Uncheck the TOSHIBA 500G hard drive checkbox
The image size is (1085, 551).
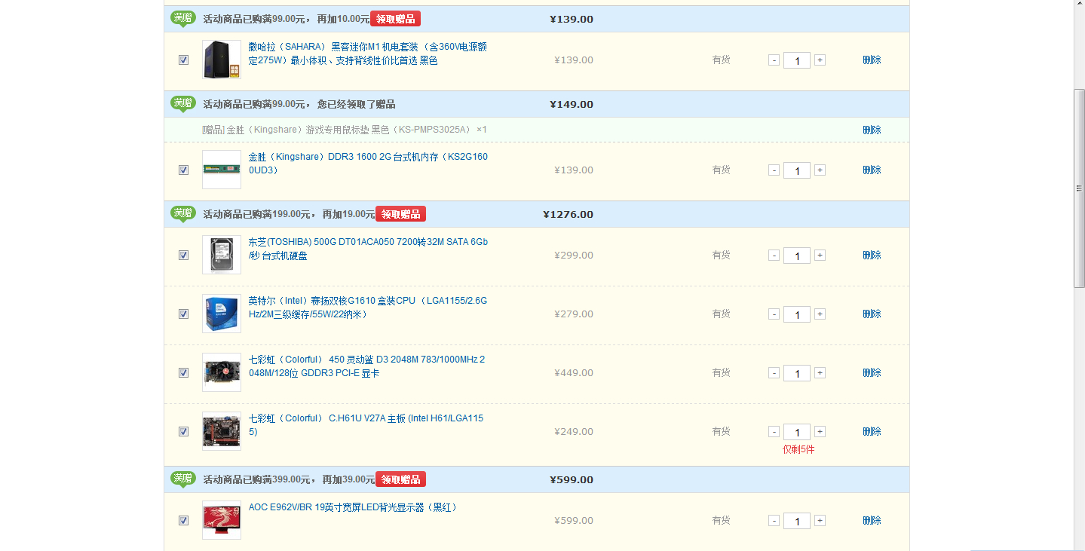coord(183,256)
